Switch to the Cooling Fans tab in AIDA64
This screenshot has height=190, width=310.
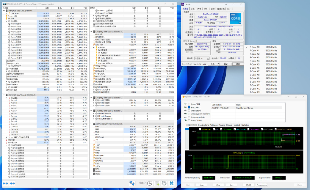click(x=204, y=125)
